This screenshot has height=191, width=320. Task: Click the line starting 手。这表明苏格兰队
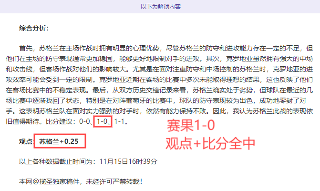point(159,111)
